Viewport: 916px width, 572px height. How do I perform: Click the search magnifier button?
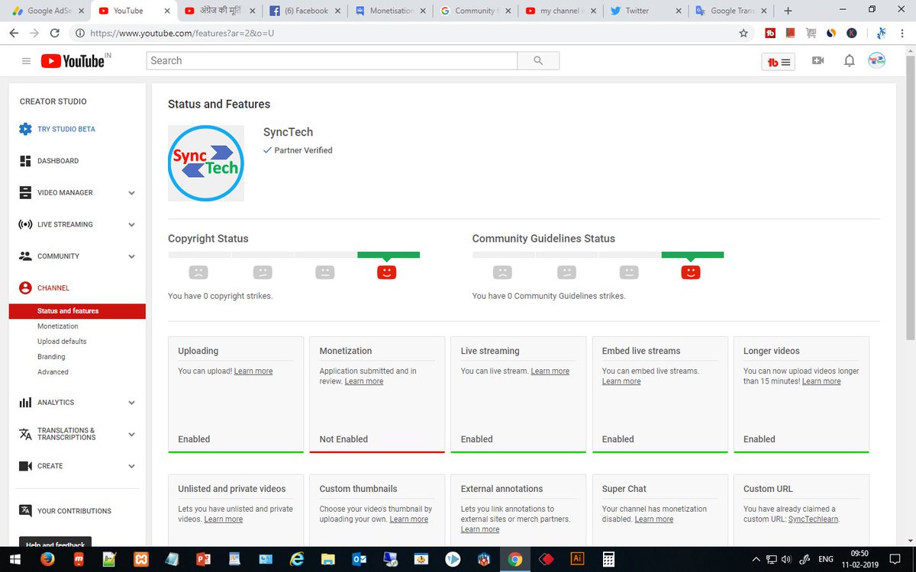(x=538, y=61)
